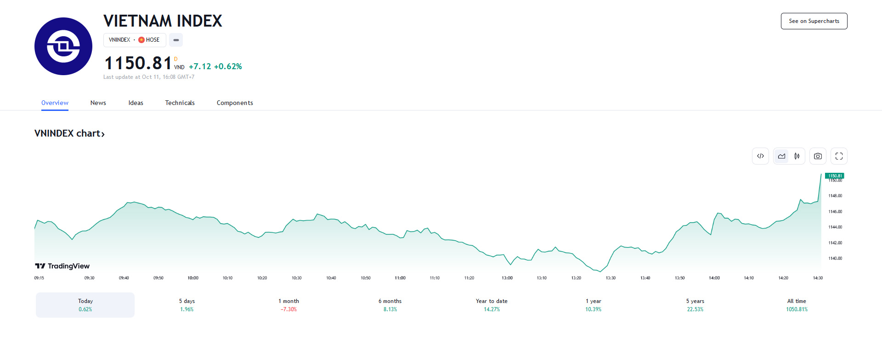The height and width of the screenshot is (341, 882).
Task: Click the TradingView logo on chart
Action: (62, 266)
